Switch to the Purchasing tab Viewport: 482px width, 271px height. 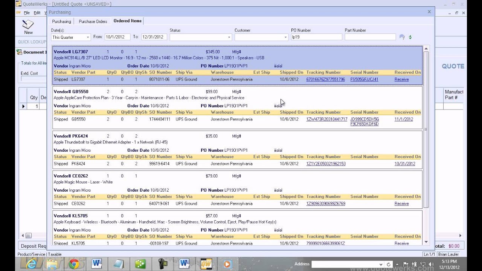(x=61, y=21)
